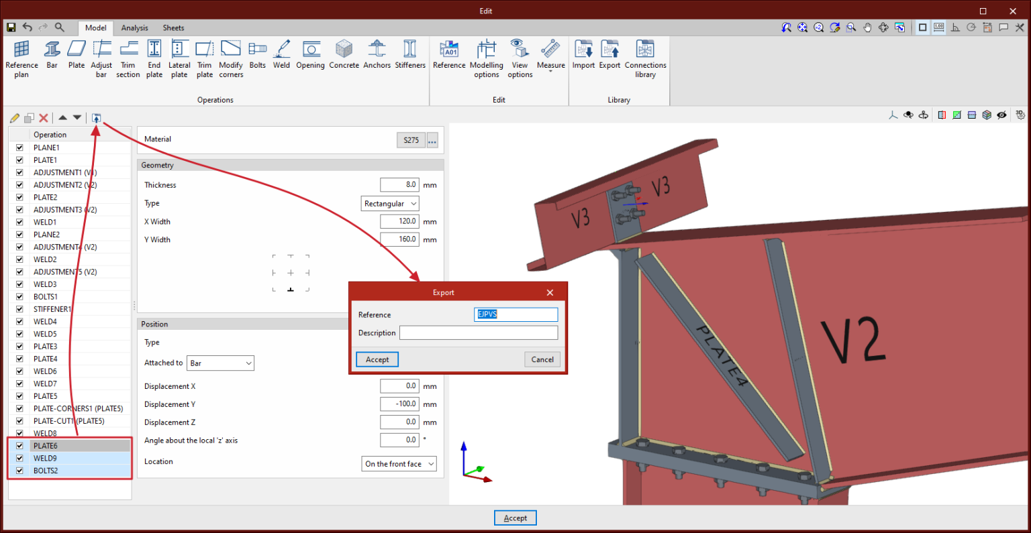Toggle the WELD9 checkbox
The image size is (1031, 533).
[x=19, y=459]
